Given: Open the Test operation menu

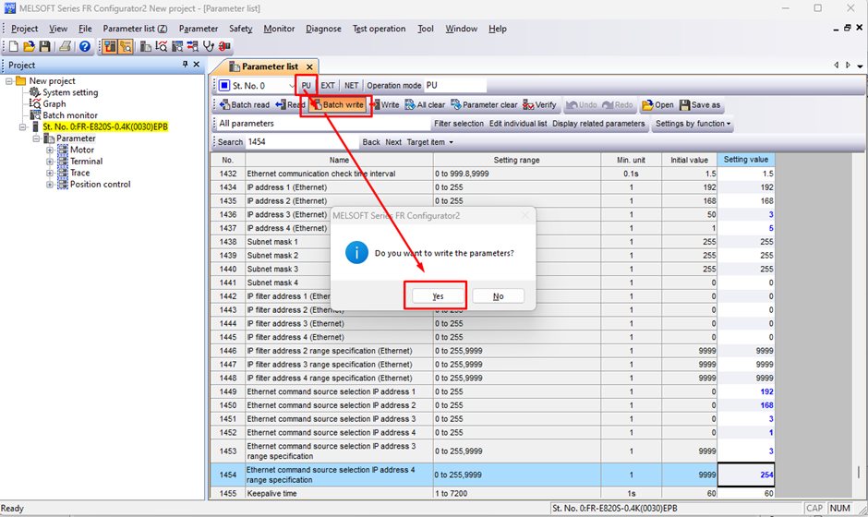Looking at the screenshot, I should (380, 29).
